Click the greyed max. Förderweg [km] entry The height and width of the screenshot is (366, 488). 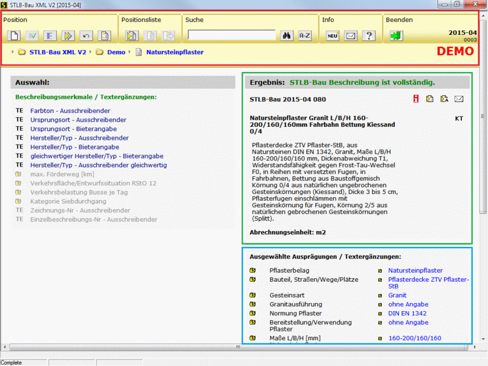[62, 174]
